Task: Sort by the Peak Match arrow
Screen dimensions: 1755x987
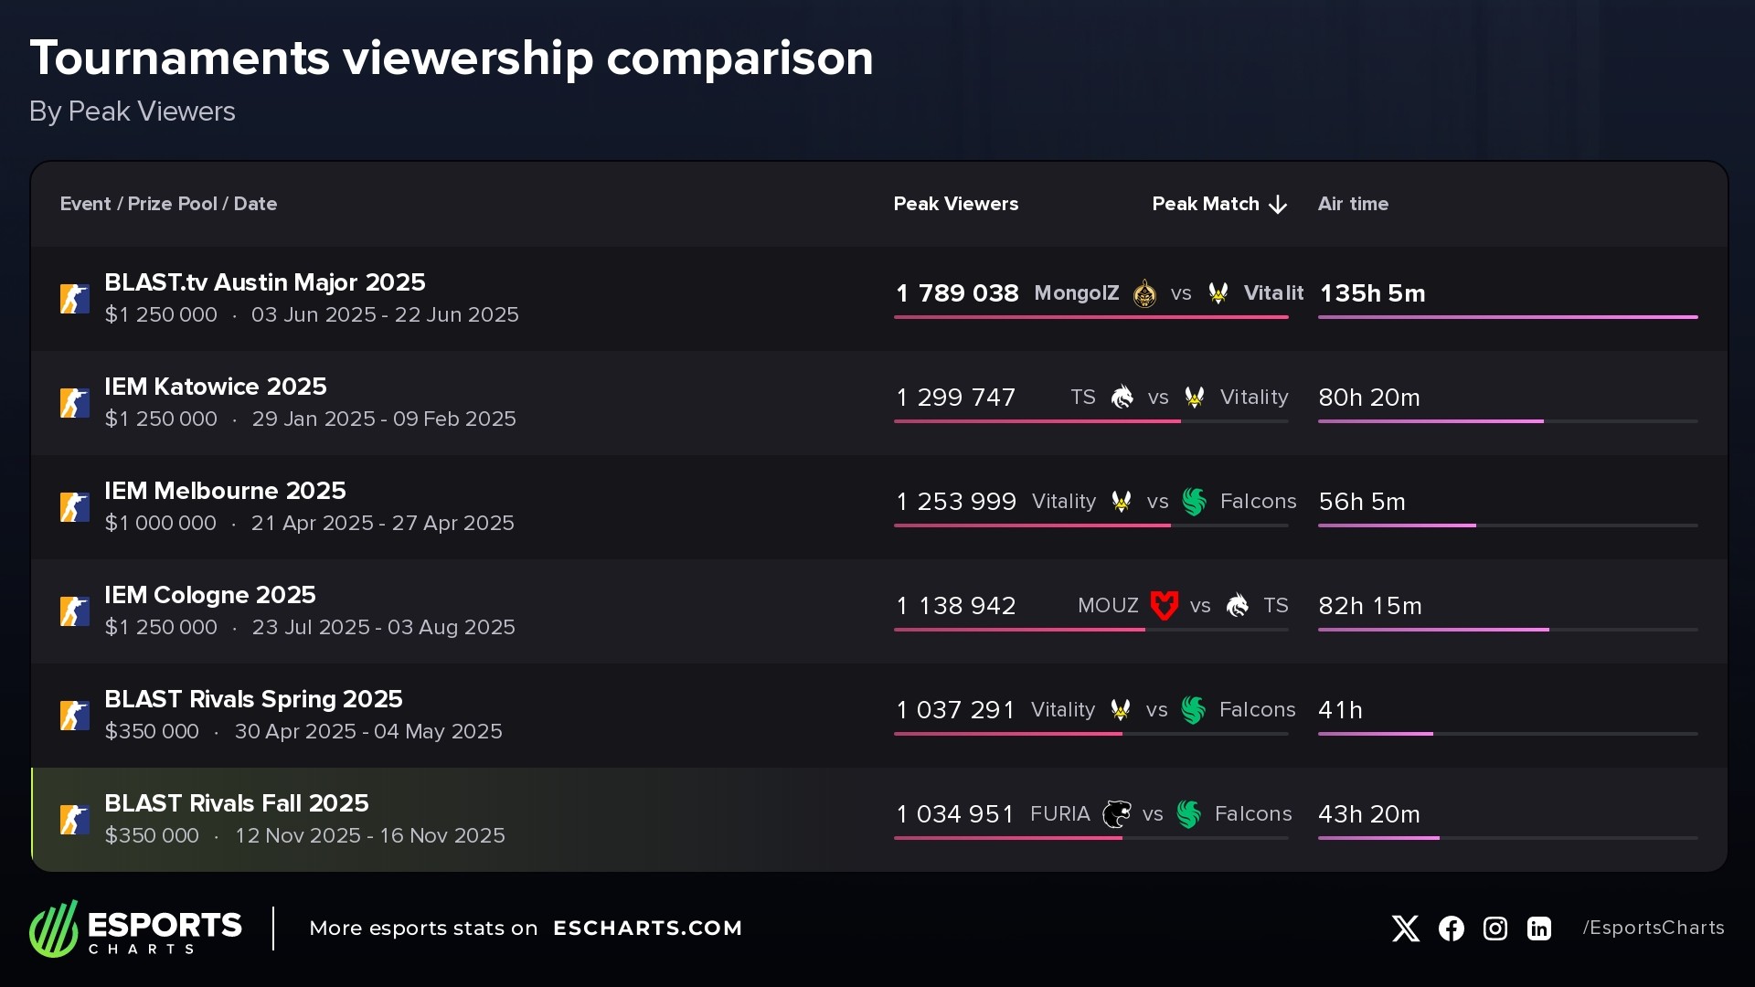Action: coord(1278,205)
